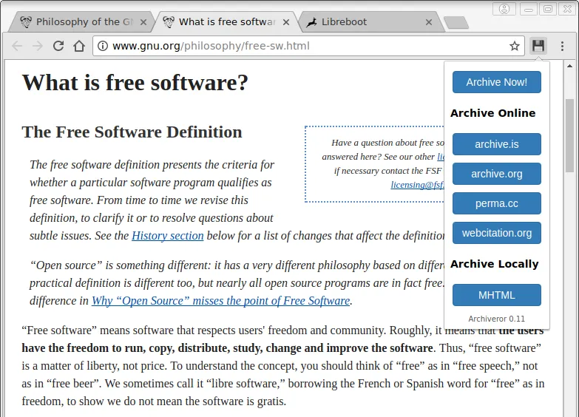Grab the vertical scrollbar thumb
The image size is (579, 417).
(x=569, y=135)
